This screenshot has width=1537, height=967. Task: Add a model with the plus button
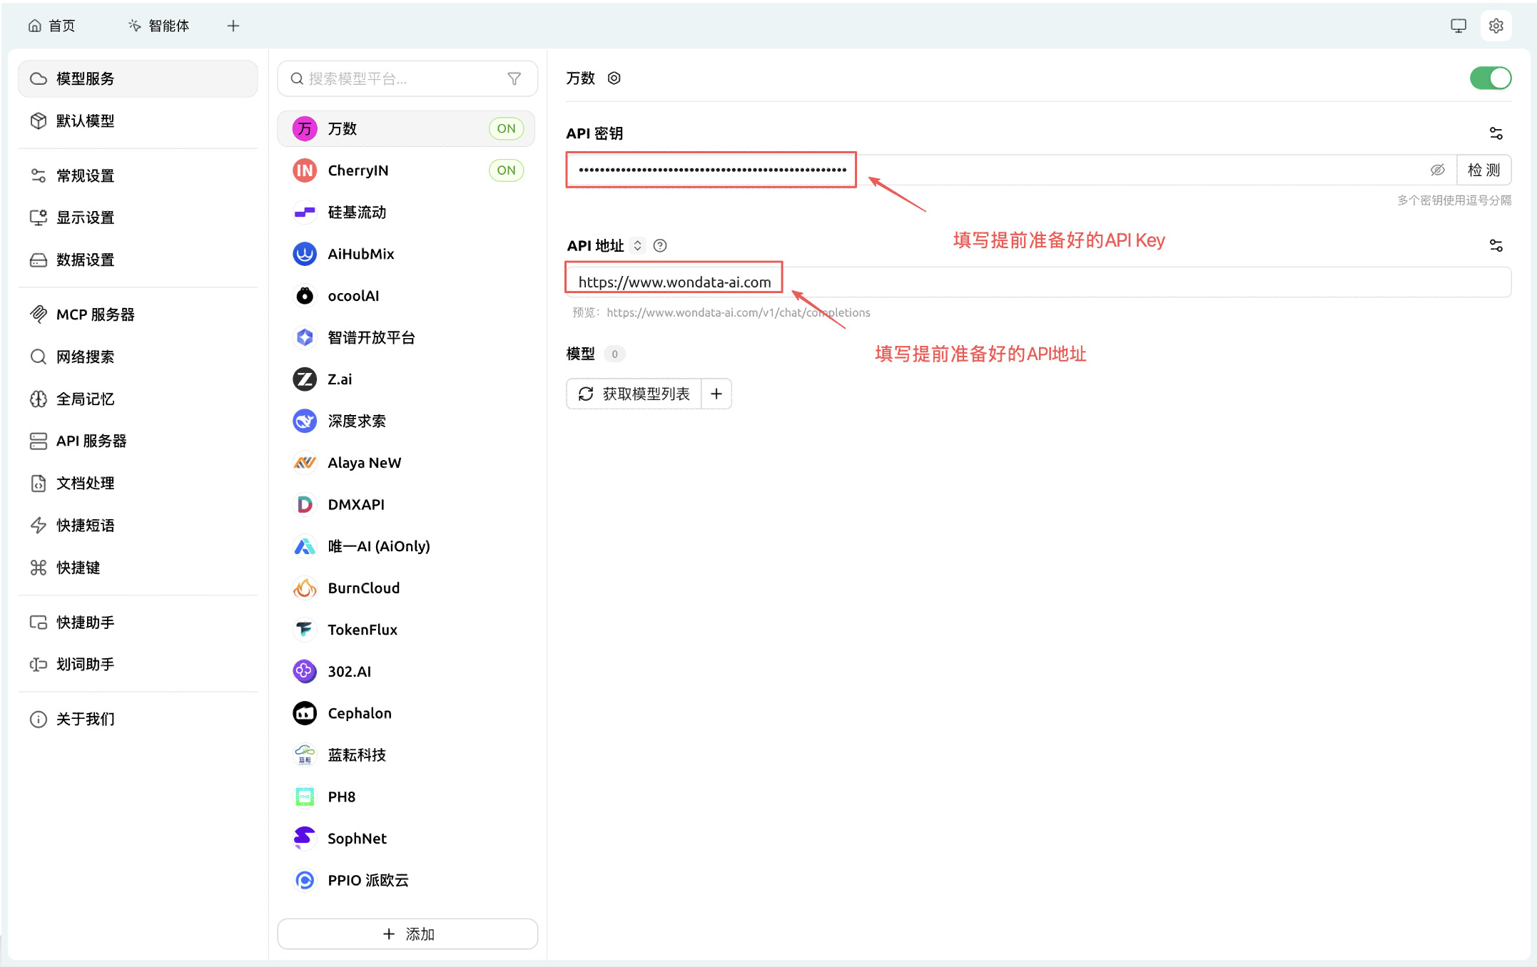[716, 394]
